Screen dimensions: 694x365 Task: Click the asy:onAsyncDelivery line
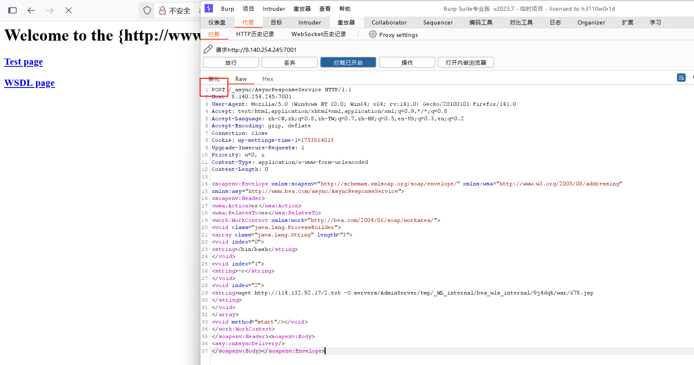coord(248,343)
